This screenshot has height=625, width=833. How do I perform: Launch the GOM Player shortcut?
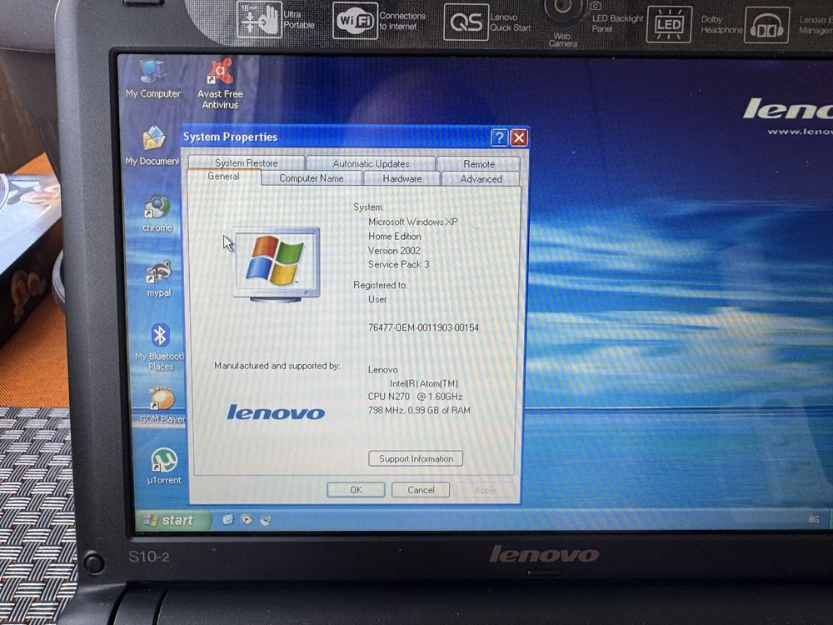click(x=162, y=405)
